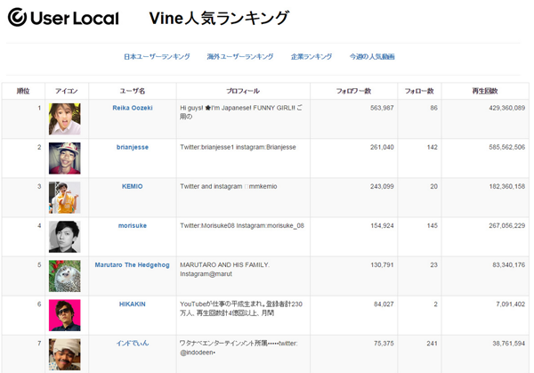This screenshot has height=373, width=534.
Task: Click HIKAKIN's YouTube profile description
Action: click(241, 308)
